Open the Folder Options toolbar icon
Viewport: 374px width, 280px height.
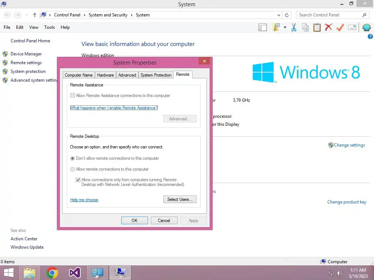276,27
